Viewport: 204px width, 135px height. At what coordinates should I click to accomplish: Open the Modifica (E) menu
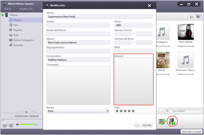(x=26, y=9)
